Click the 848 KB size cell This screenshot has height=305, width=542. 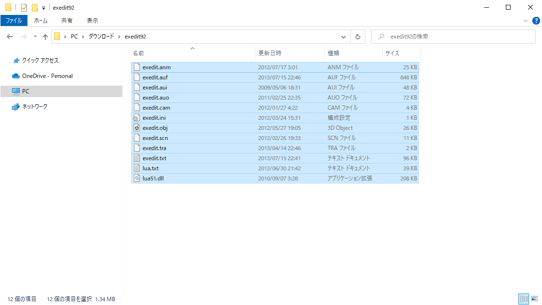point(409,77)
